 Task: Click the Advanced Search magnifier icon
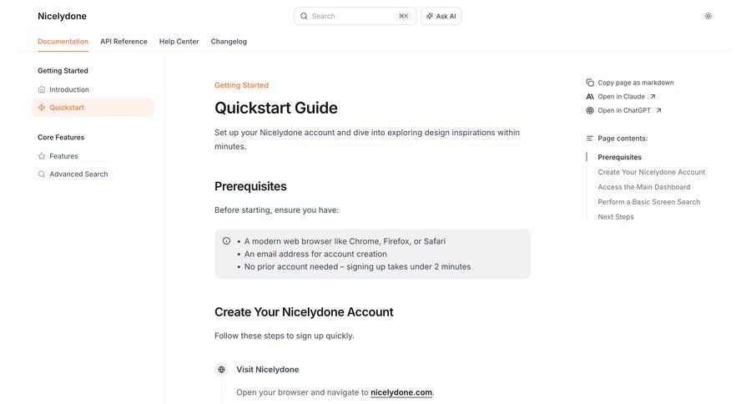(x=42, y=174)
